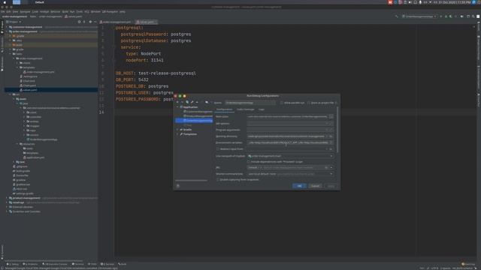Open the values.yaml editor tab
481x270 pixels.
click(147, 22)
